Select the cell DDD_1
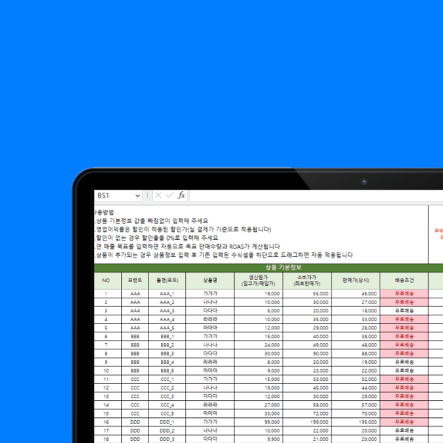 [168, 422]
